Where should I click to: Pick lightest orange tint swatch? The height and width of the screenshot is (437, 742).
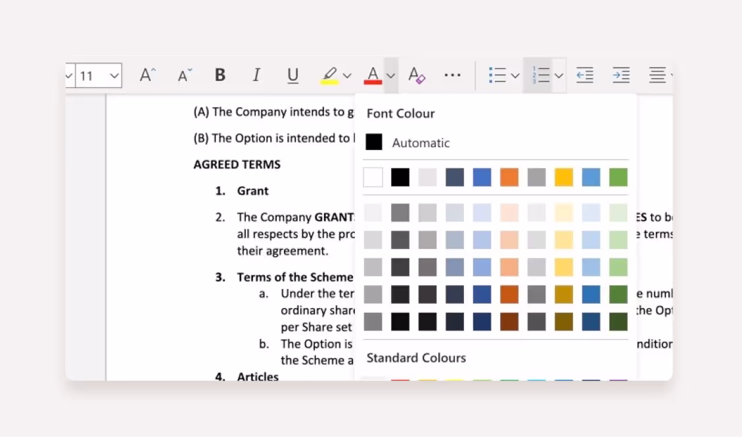(x=509, y=213)
